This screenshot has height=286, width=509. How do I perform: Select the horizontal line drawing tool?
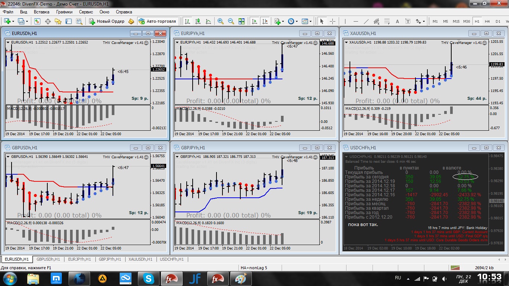coord(355,21)
